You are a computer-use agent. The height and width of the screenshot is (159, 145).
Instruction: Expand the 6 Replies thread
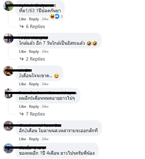click(35, 27)
